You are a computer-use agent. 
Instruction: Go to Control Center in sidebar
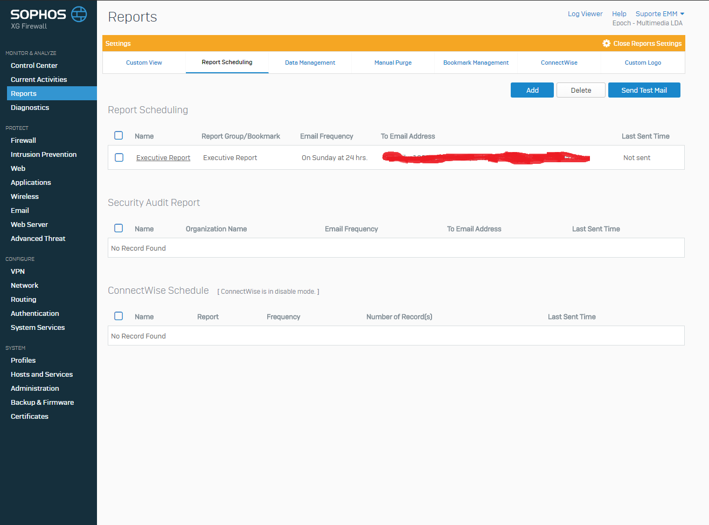tap(34, 65)
